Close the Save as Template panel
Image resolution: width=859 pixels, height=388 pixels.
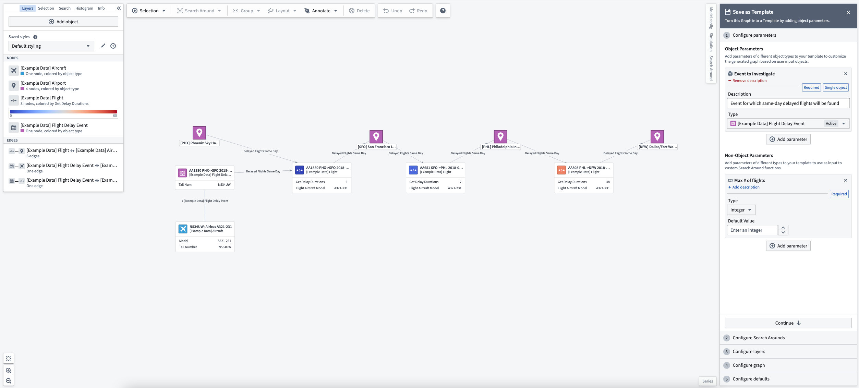848,12
